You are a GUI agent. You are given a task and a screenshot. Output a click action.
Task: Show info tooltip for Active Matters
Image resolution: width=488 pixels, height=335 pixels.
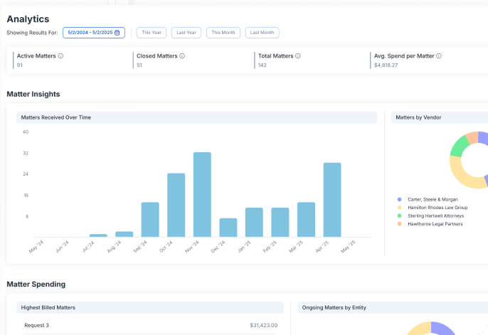coord(60,56)
